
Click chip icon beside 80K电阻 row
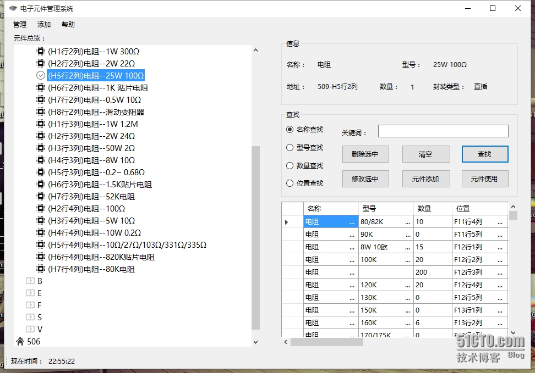(x=41, y=269)
